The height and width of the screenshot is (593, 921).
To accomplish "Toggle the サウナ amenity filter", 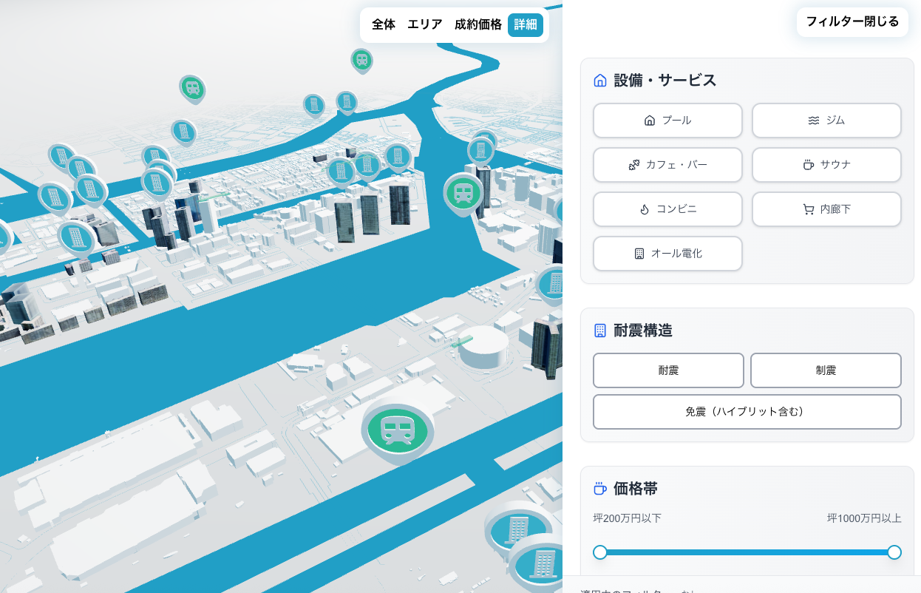I will tap(826, 165).
